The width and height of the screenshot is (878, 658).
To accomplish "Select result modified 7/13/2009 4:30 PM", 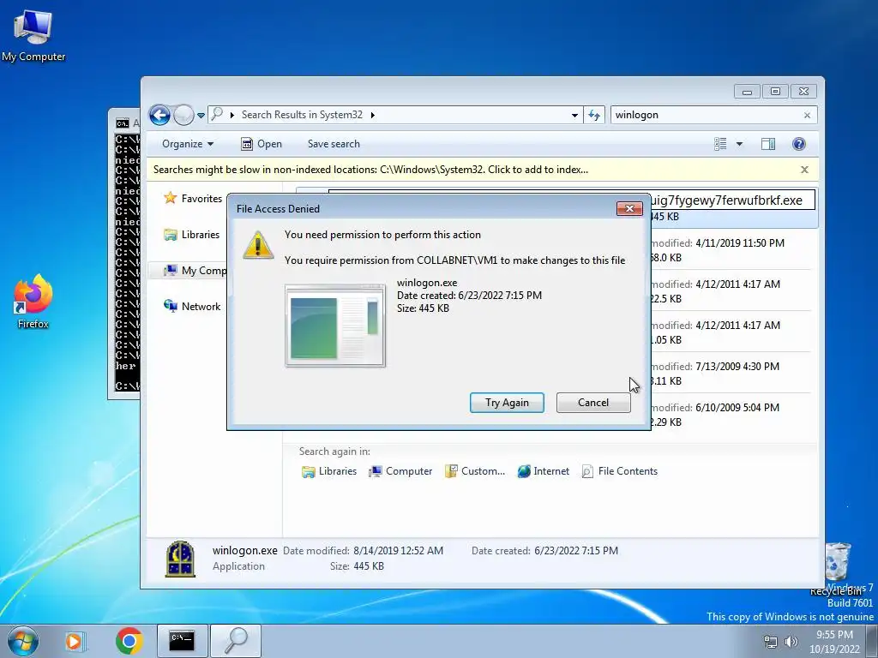I will (x=731, y=374).
